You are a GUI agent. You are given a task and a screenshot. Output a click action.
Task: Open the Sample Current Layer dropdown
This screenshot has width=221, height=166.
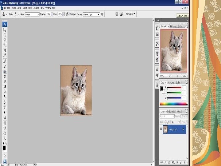coord(92,14)
